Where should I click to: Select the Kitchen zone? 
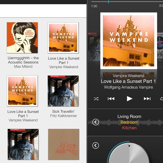click(x=129, y=128)
